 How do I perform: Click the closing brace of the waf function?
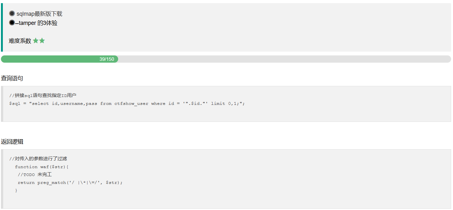pos(16,190)
